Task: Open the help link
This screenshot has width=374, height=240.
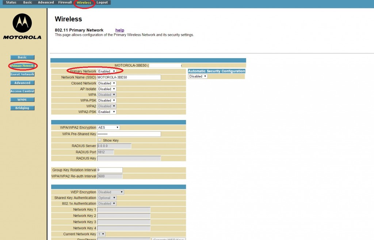Action: 120,30
